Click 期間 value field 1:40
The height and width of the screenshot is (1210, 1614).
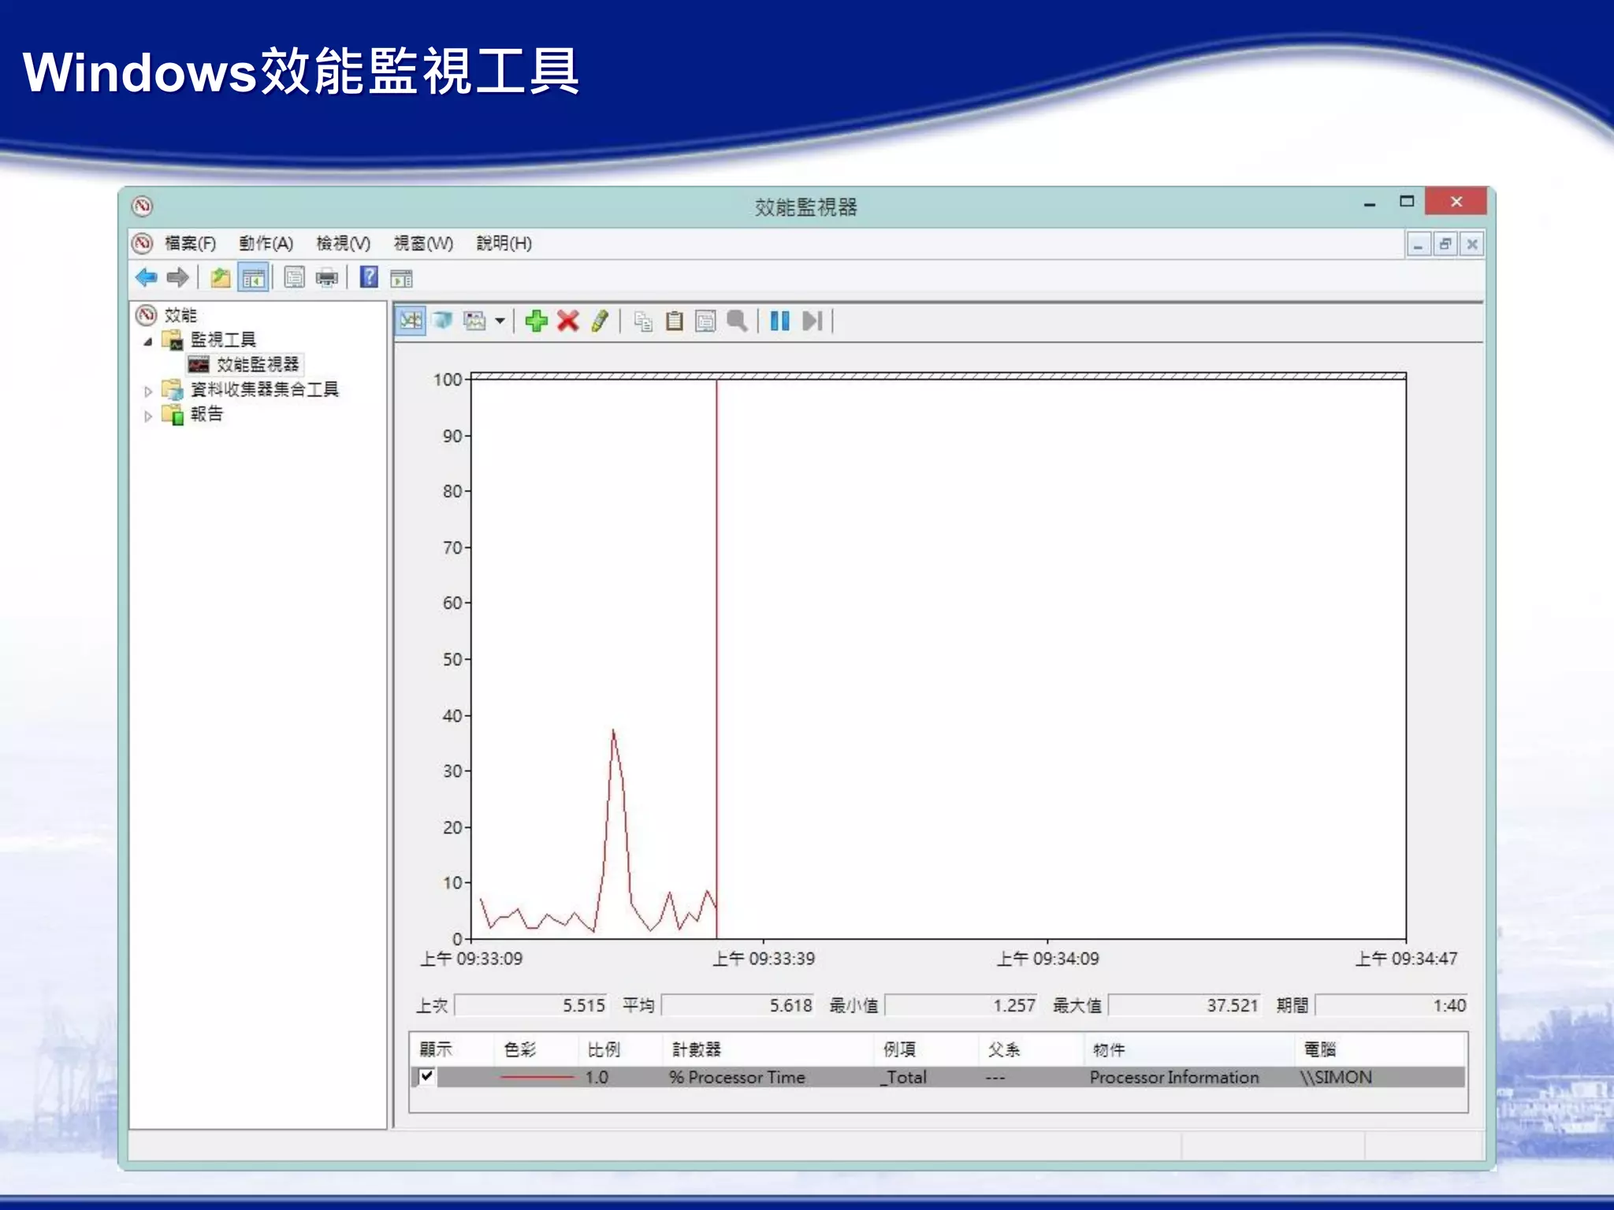tap(1392, 1005)
